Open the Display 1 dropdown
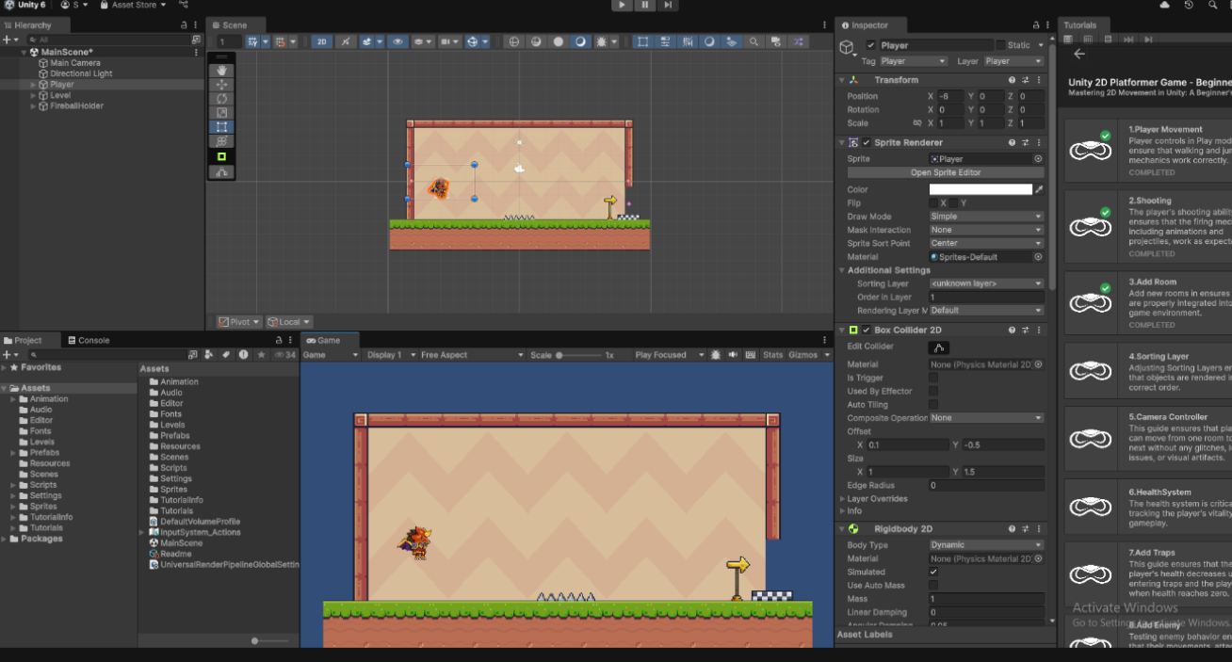This screenshot has width=1232, height=662. point(390,355)
